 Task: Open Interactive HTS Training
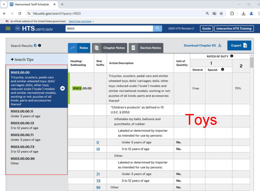click(x=234, y=28)
